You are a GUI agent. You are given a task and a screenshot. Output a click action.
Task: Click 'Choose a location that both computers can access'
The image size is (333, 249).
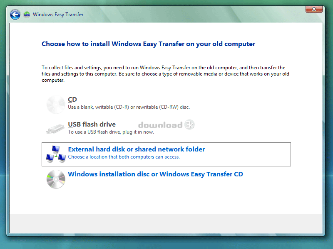124,157
